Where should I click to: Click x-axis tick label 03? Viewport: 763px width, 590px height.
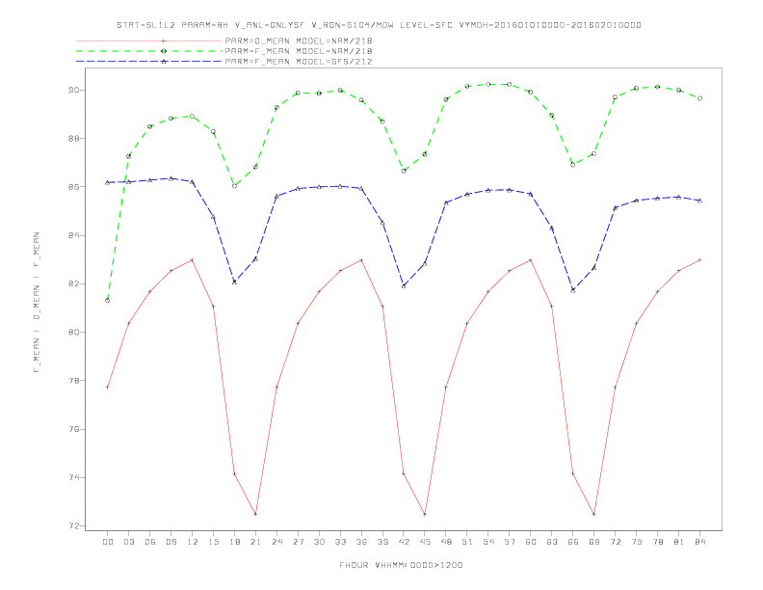pos(128,542)
